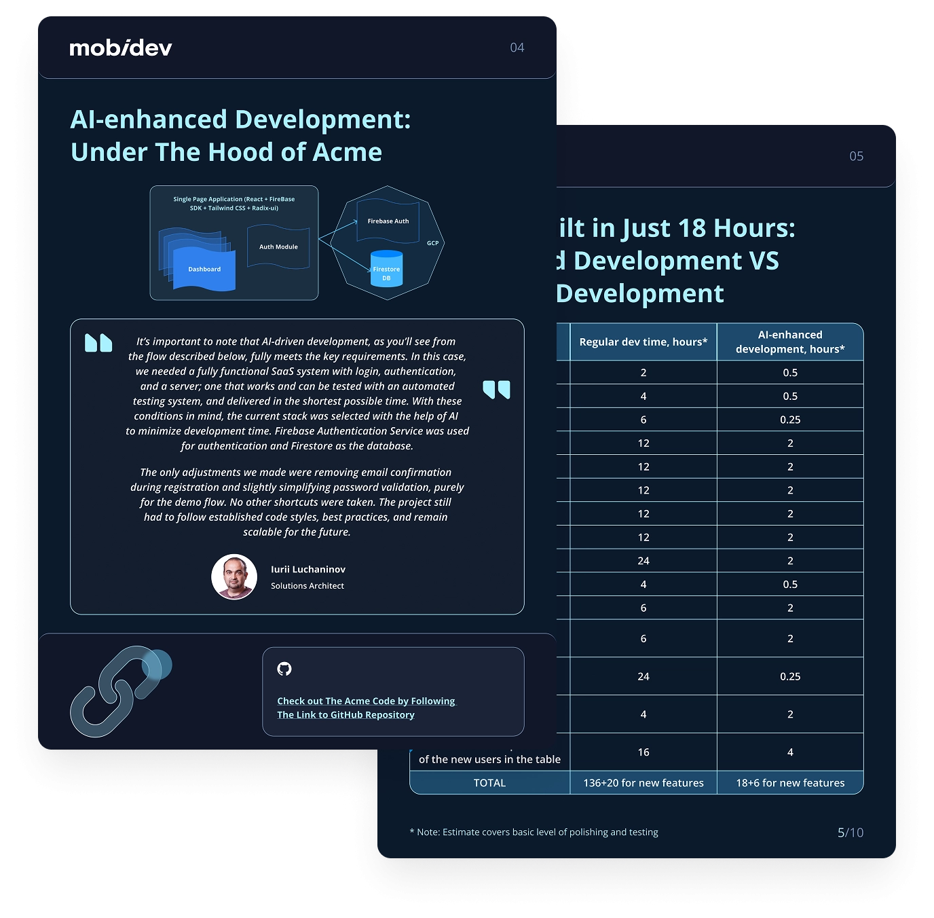Click the '18+6 for new features' total cell
Viewport: 934px width, 918px height.
coord(790,783)
